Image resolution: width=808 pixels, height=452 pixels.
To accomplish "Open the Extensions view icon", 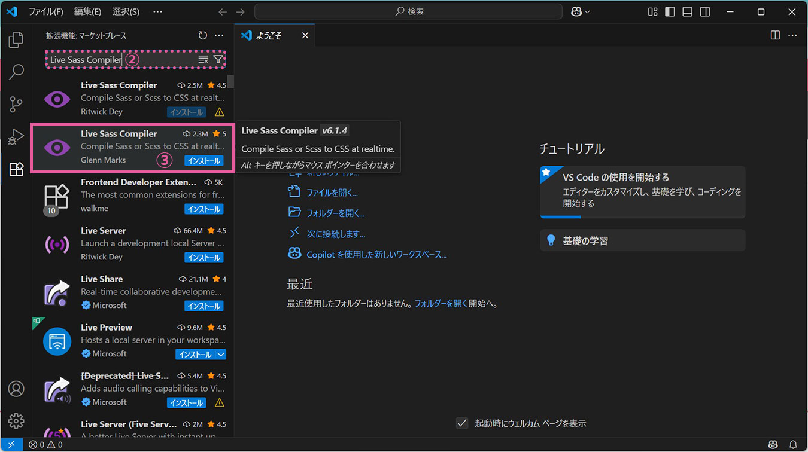I will pyautogui.click(x=16, y=169).
